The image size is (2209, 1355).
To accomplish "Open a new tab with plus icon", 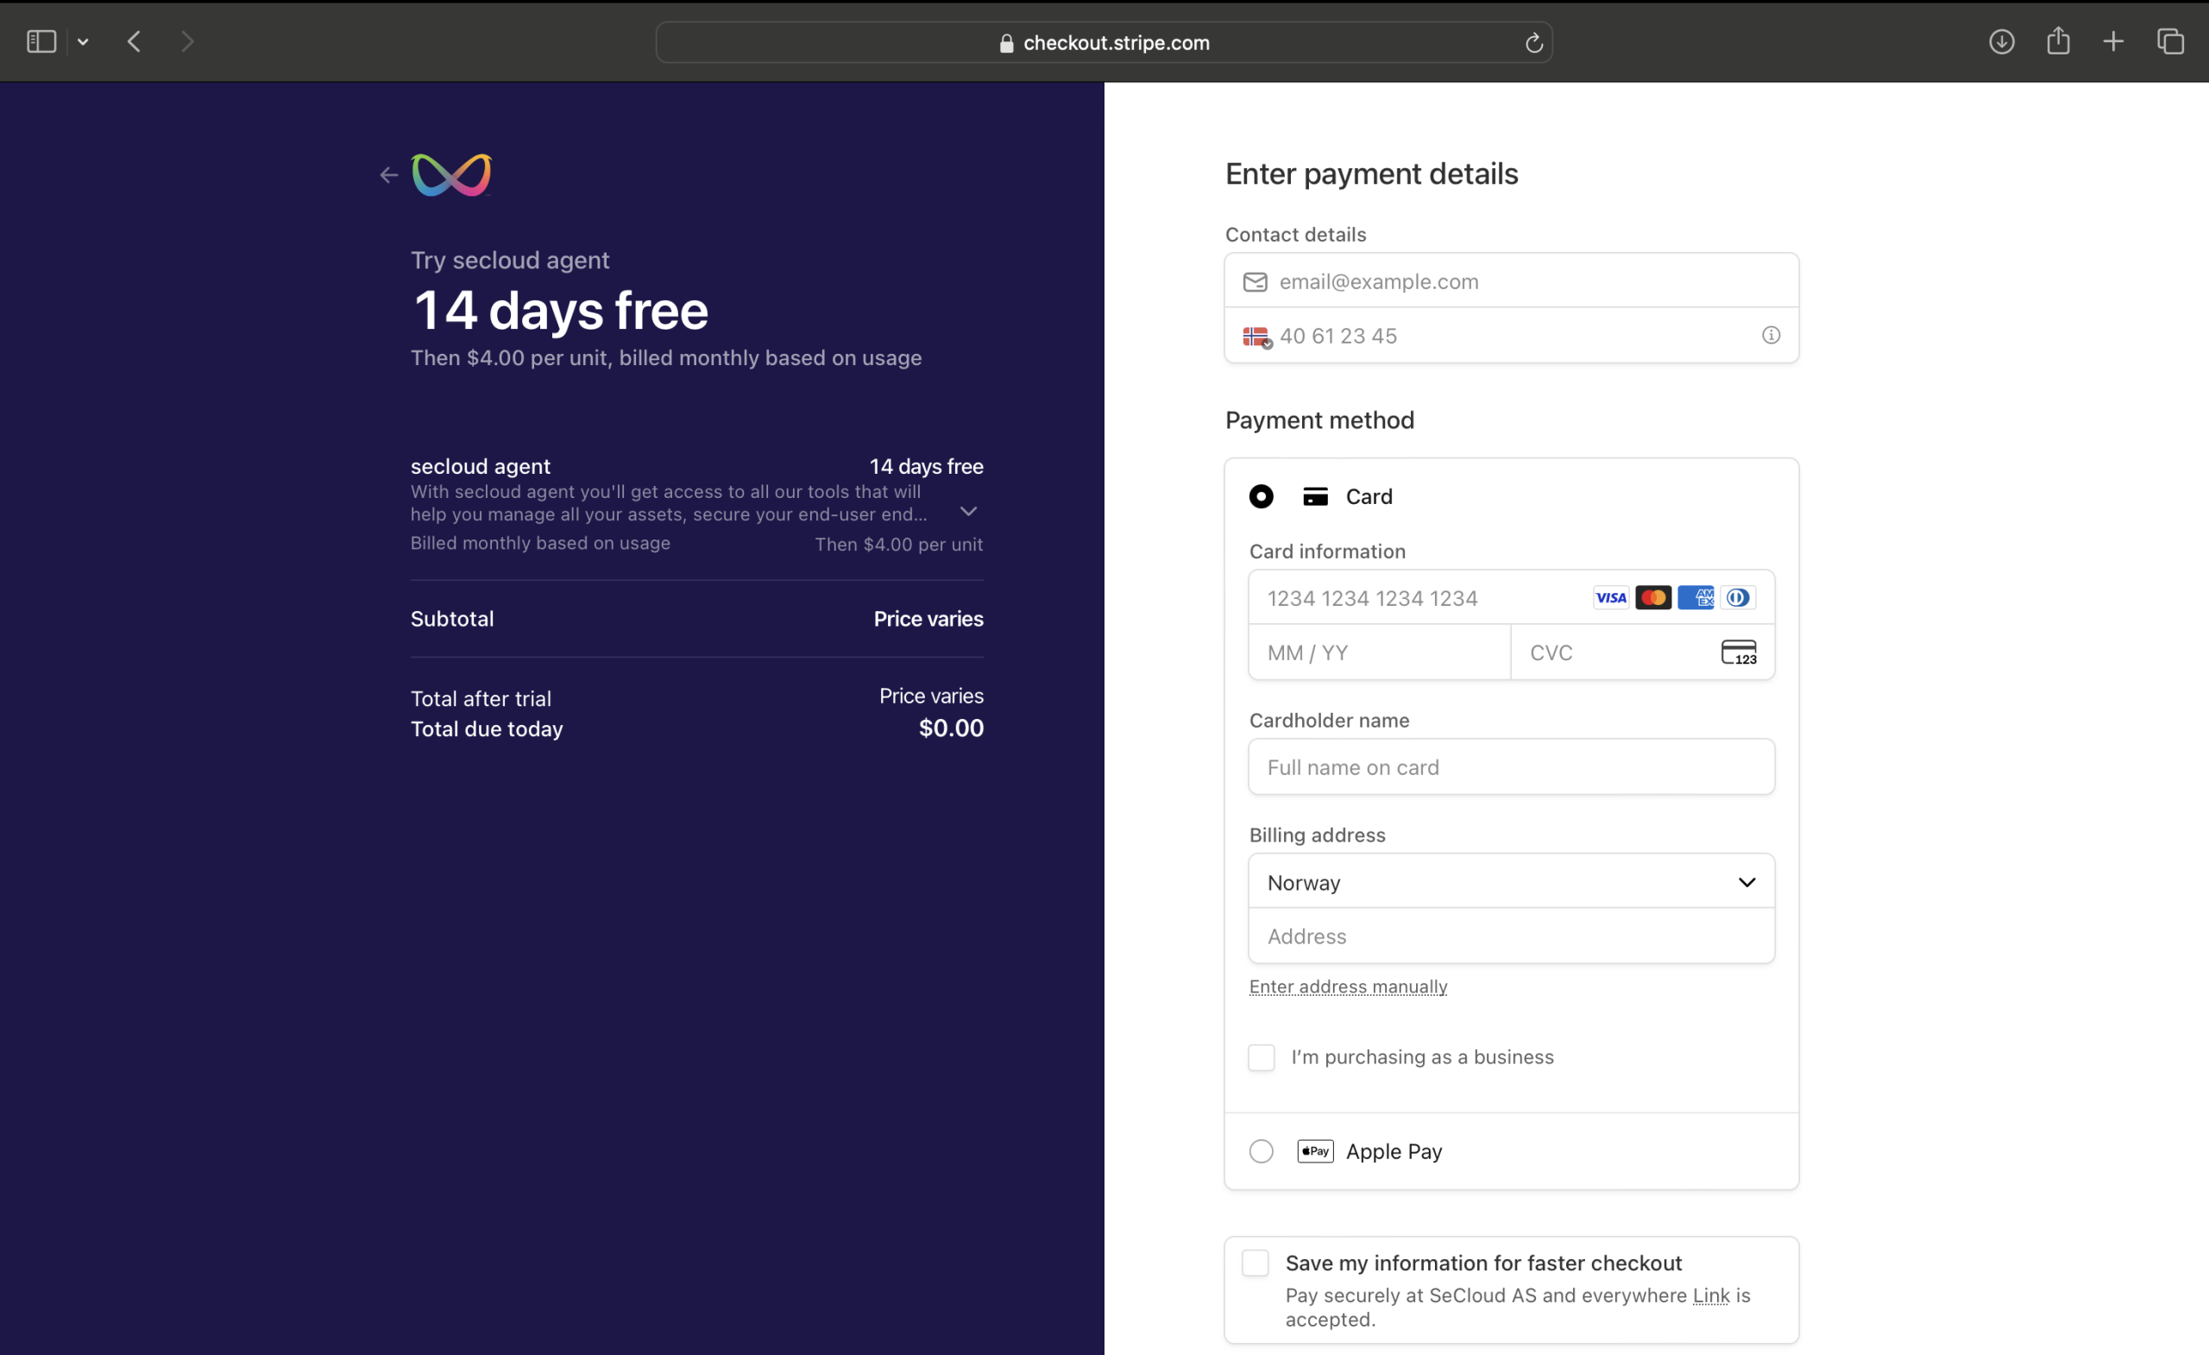I will (x=2113, y=42).
